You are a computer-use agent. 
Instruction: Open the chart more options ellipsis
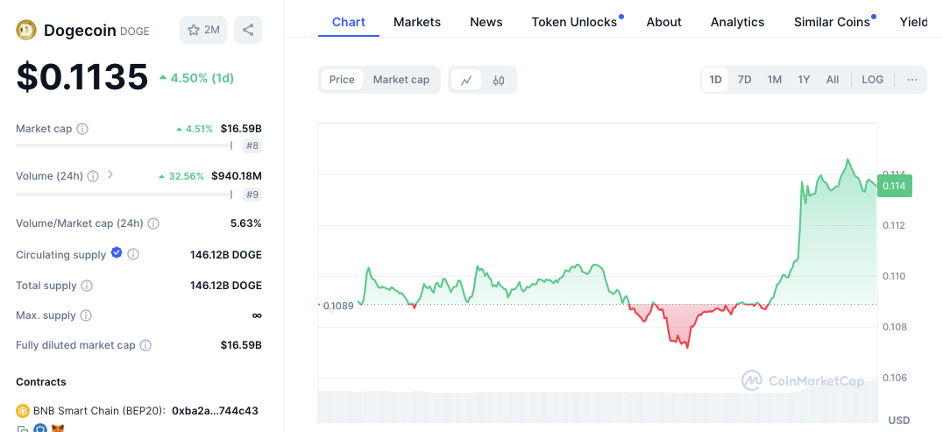pyautogui.click(x=912, y=80)
